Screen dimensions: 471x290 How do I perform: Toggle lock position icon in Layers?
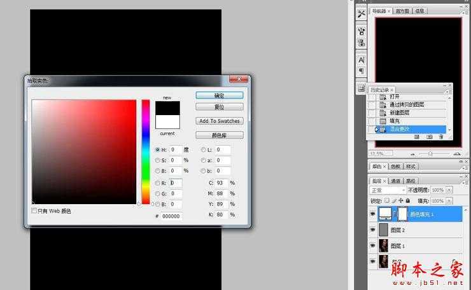tap(401, 200)
